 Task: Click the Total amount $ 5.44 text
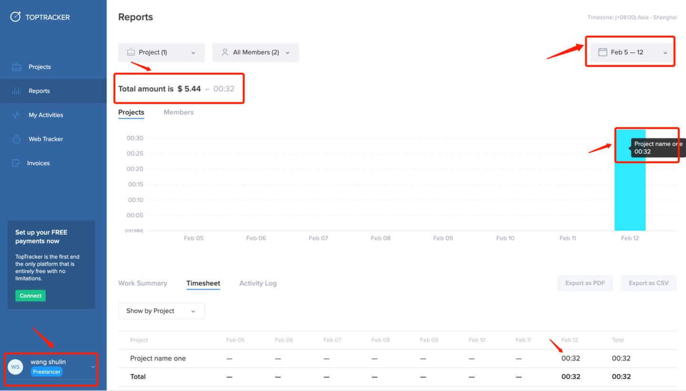point(160,89)
